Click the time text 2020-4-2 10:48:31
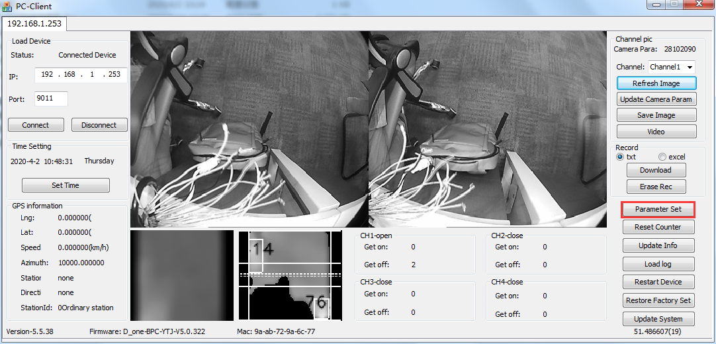The height and width of the screenshot is (344, 716). coord(42,161)
